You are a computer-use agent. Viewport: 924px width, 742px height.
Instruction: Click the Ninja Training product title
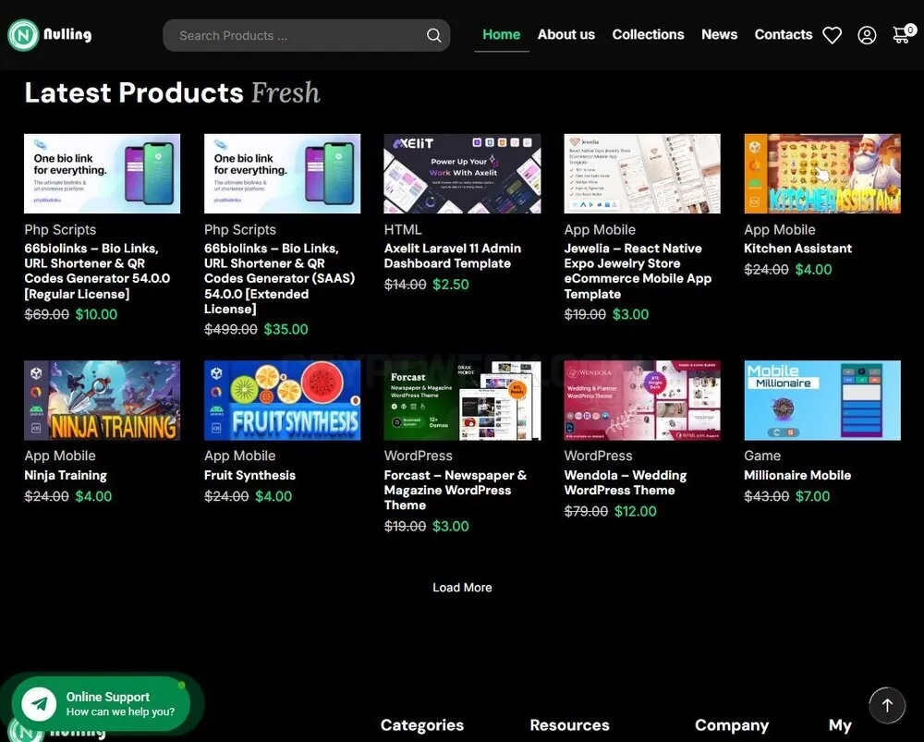pos(66,475)
